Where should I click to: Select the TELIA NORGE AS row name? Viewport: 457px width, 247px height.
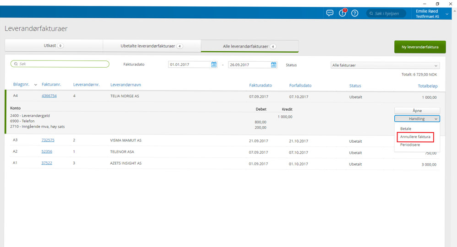pos(125,96)
